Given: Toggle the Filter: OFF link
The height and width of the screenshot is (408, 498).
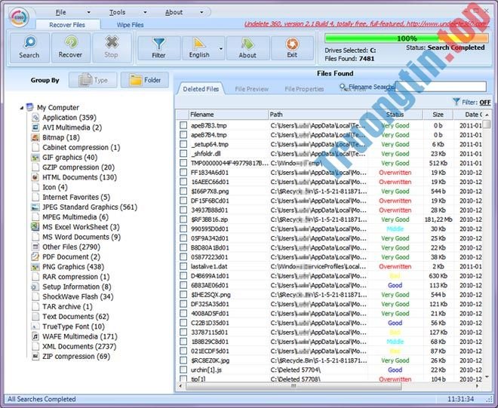Looking at the screenshot, I should pyautogui.click(x=484, y=103).
